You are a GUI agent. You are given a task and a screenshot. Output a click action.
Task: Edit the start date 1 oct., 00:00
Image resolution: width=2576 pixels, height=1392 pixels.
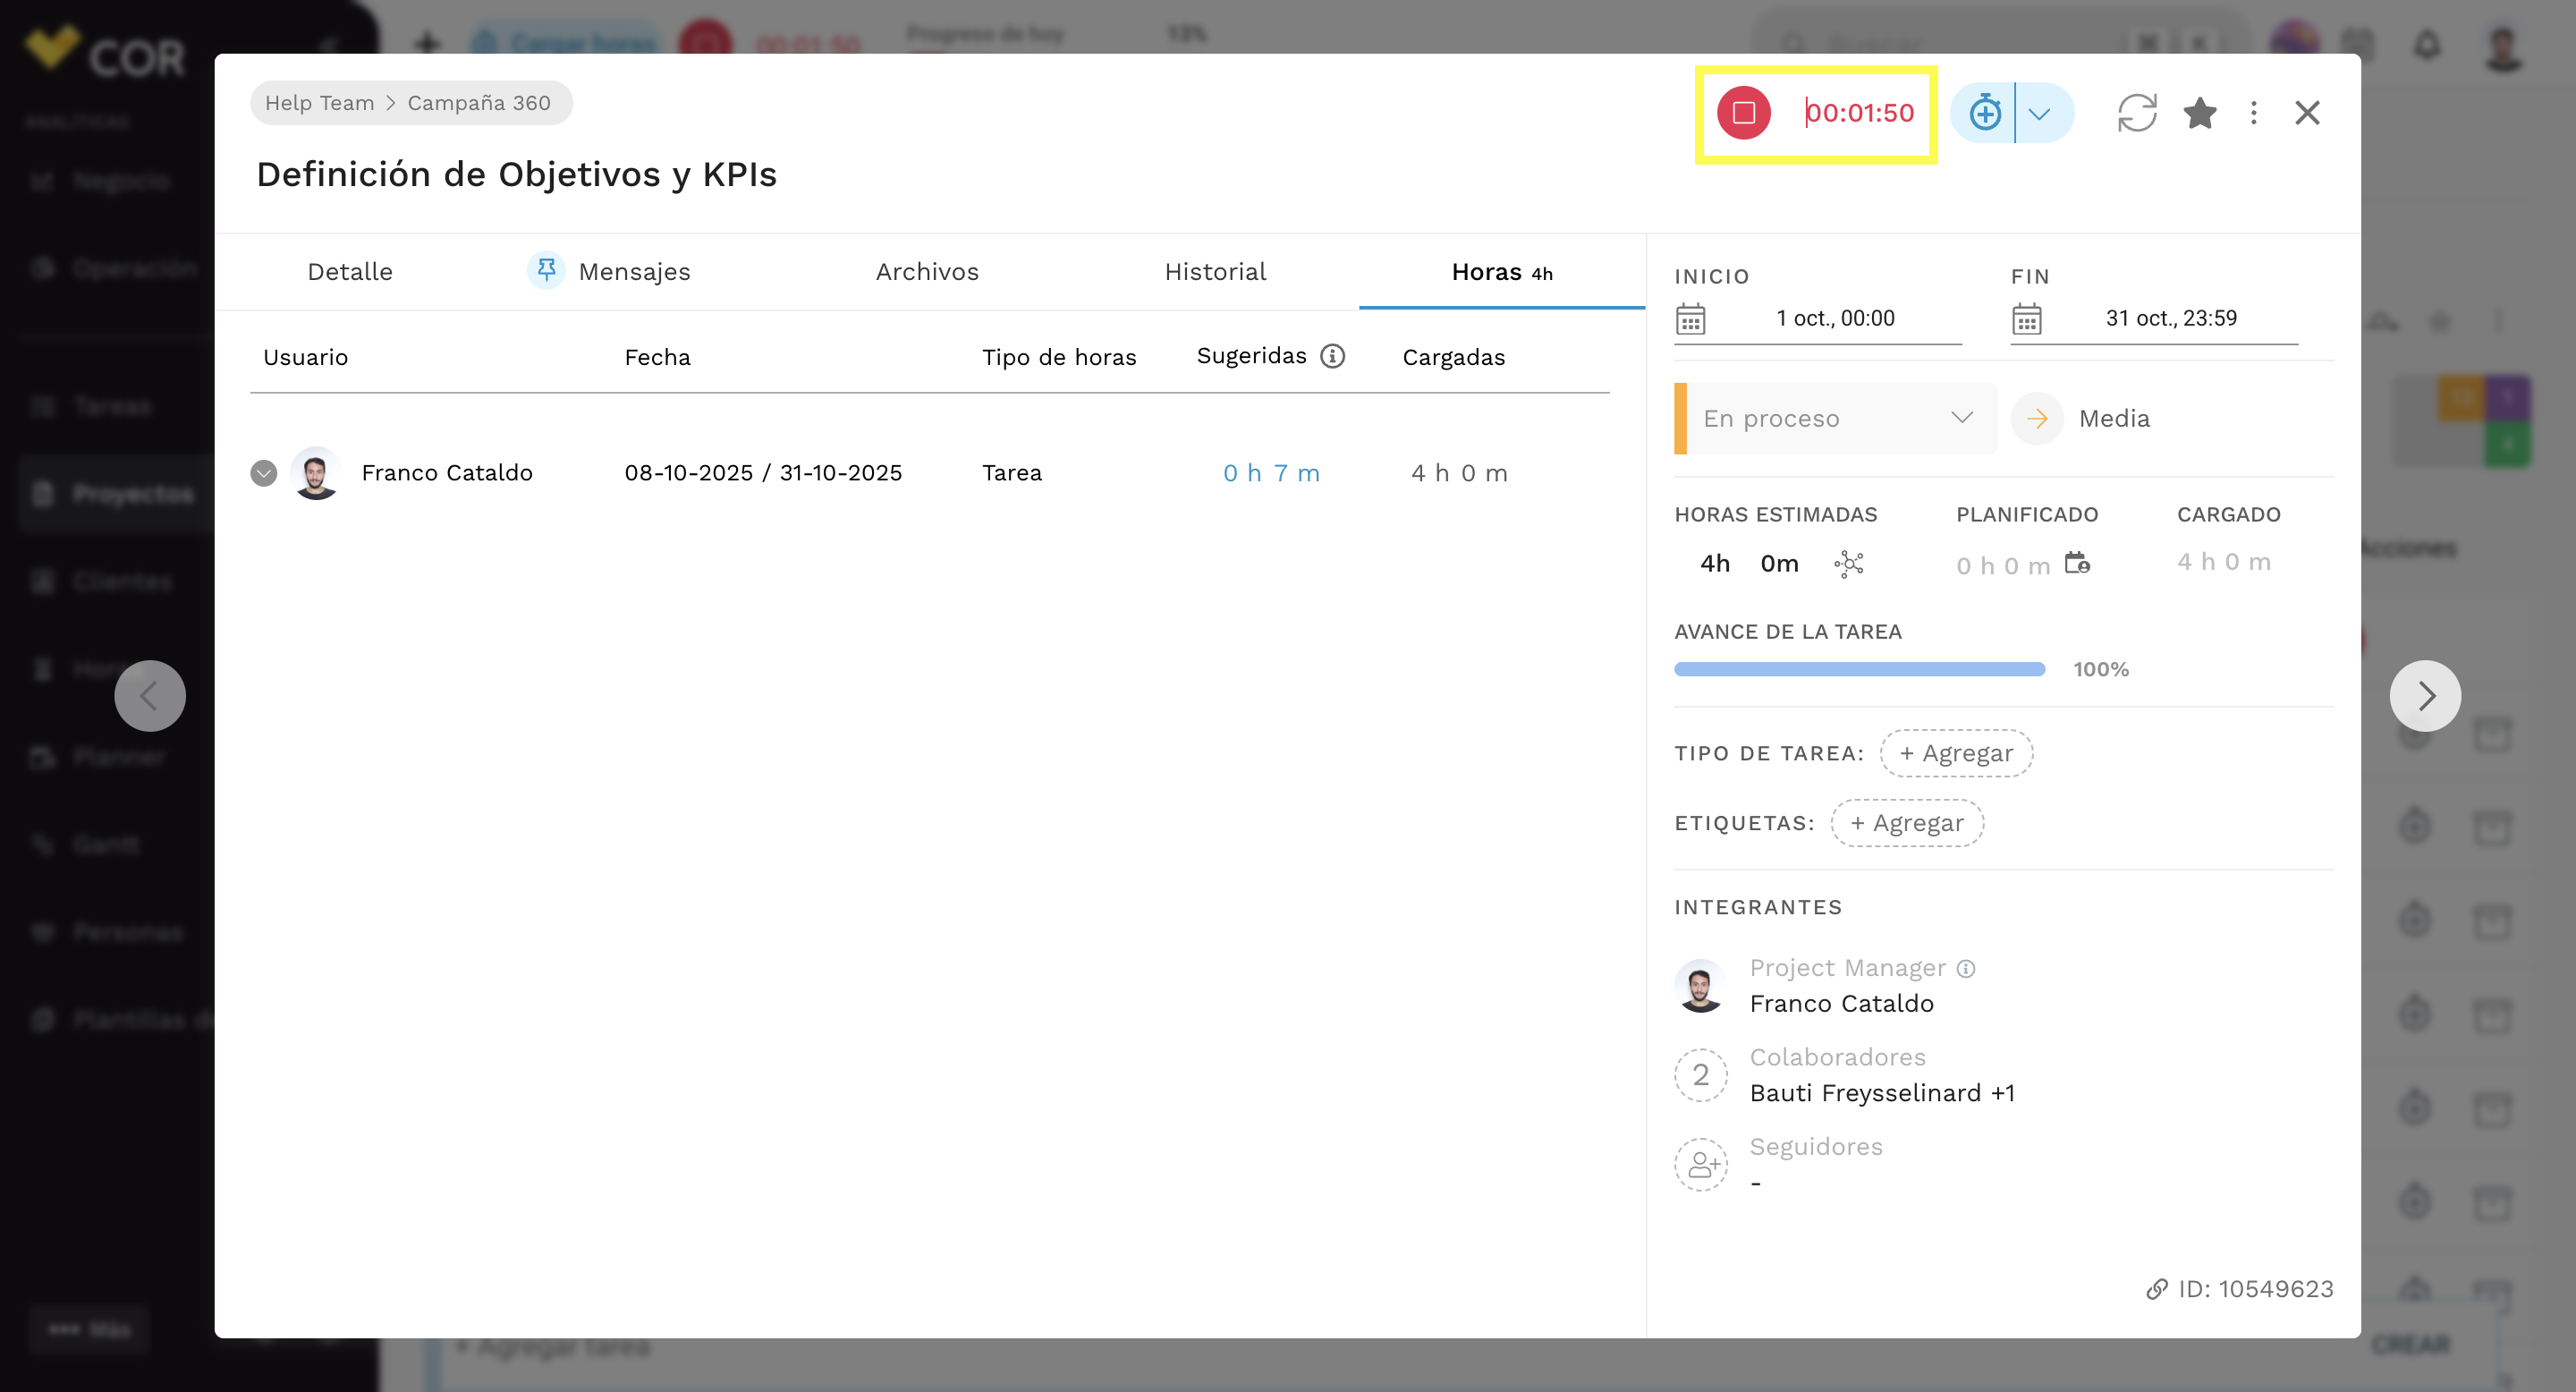(1835, 318)
